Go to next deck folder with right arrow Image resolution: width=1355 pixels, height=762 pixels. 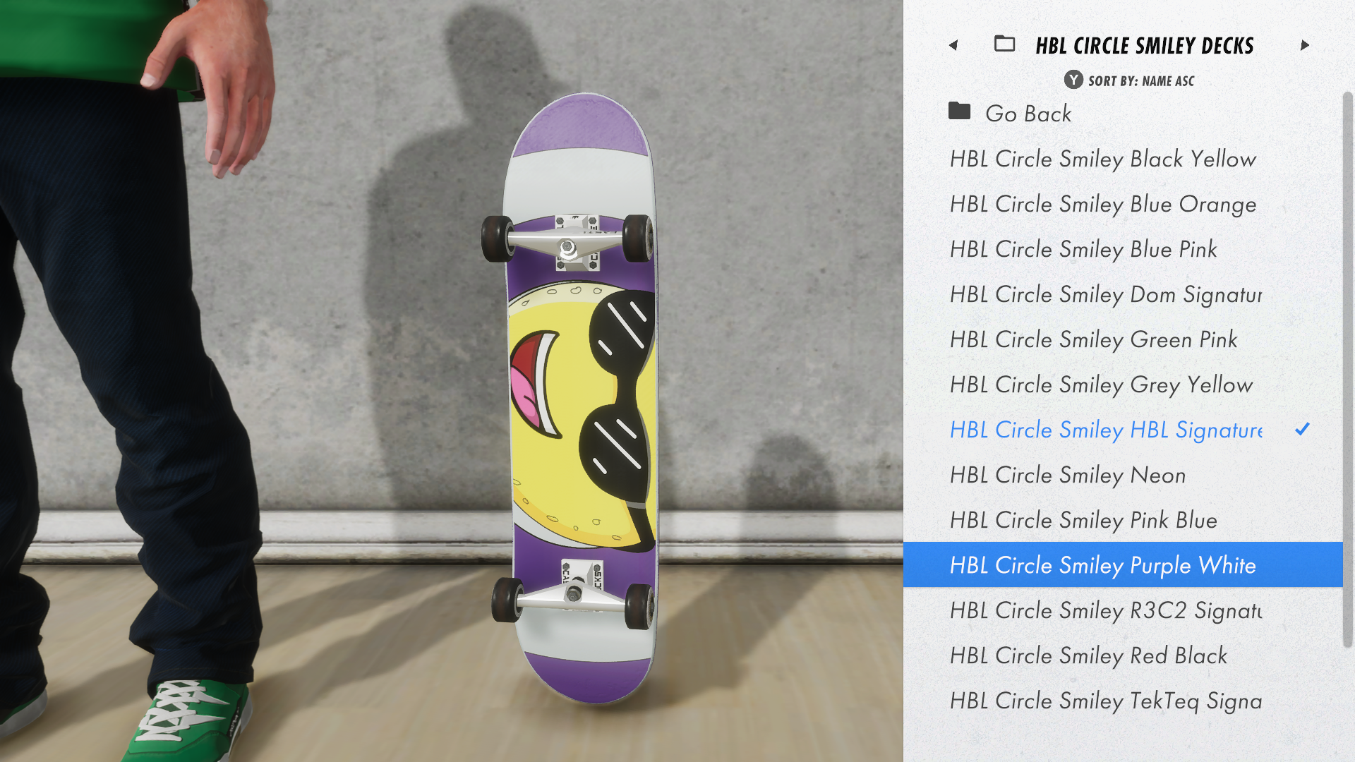pos(1305,45)
